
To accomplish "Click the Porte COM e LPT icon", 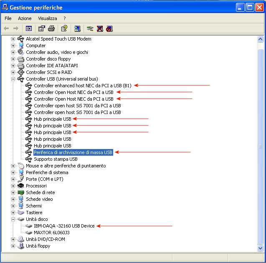I will (x=21, y=179).
